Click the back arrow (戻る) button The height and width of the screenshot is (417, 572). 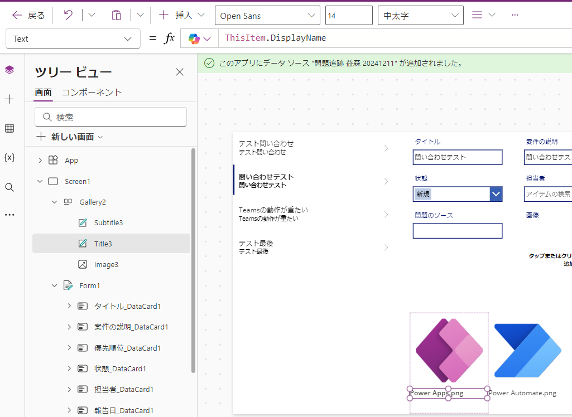point(28,15)
